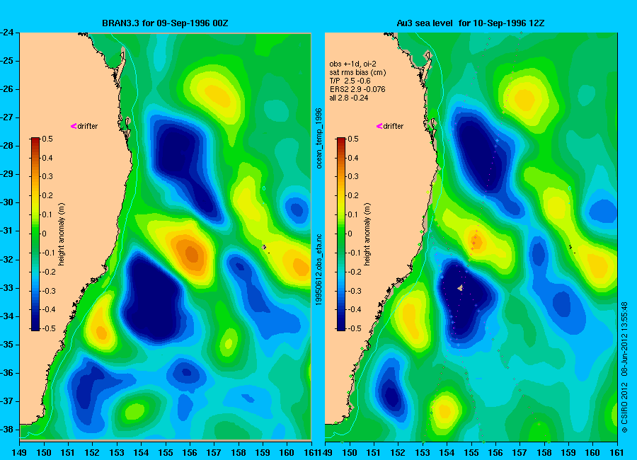Click the magenta drifter arrow in Au3 panel
Screen dimensions: 637x460
coord(379,127)
